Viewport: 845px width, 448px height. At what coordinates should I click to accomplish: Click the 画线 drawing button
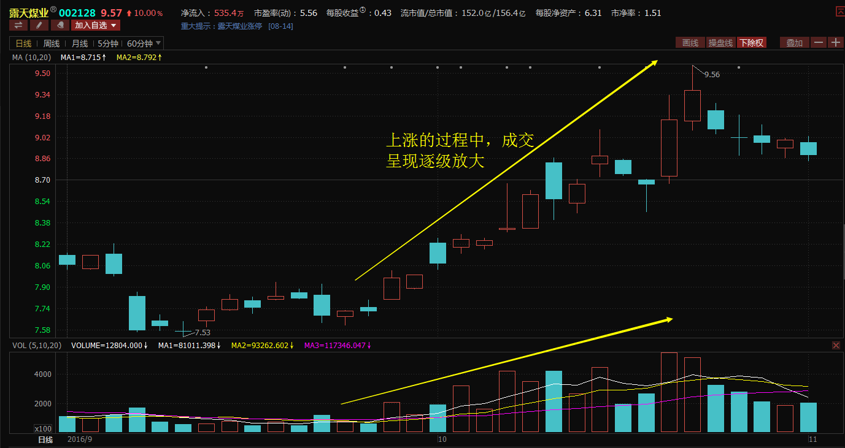click(x=690, y=43)
